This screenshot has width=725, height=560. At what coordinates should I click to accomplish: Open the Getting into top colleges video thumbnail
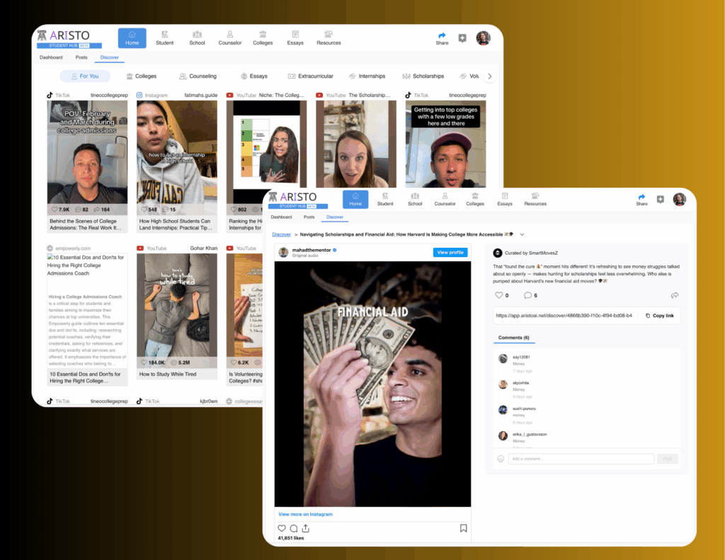[x=446, y=144]
